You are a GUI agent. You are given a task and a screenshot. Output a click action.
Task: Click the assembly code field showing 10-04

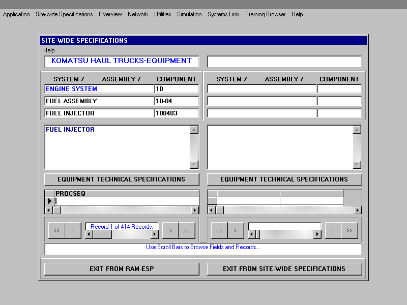(x=177, y=101)
